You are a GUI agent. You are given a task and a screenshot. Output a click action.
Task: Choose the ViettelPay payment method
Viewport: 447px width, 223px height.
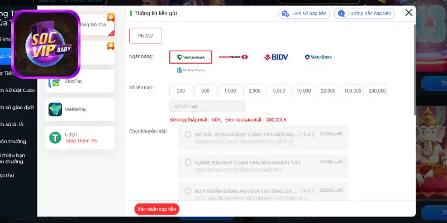coord(79,109)
